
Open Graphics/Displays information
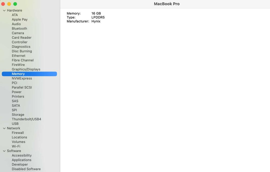[x=26, y=69]
